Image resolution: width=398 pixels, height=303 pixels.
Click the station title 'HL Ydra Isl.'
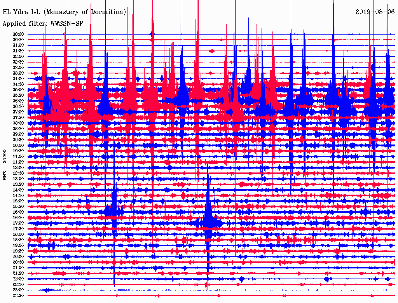pyautogui.click(x=22, y=12)
